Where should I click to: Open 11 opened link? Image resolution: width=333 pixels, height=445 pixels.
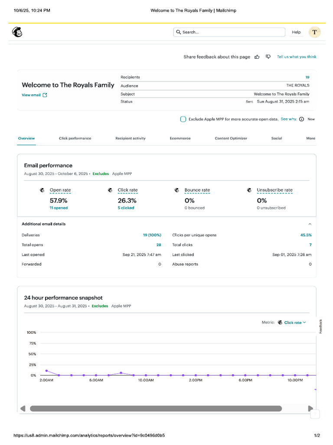[x=59, y=208]
